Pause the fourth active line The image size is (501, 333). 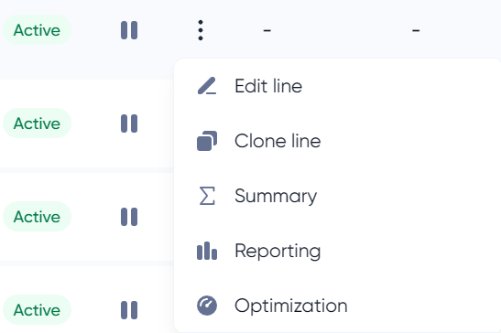tap(129, 310)
